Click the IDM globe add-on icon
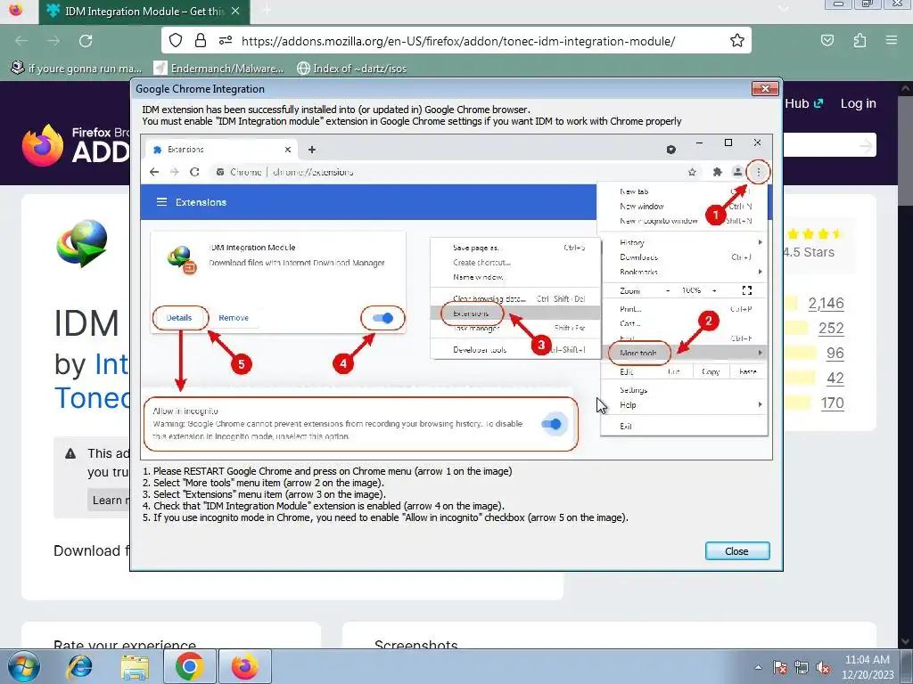The width and height of the screenshot is (913, 684). [82, 243]
